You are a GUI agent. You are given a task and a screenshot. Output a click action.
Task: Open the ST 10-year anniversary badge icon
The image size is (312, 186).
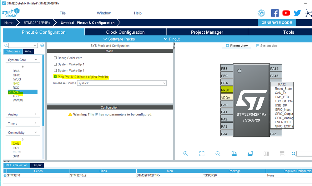[261, 13]
